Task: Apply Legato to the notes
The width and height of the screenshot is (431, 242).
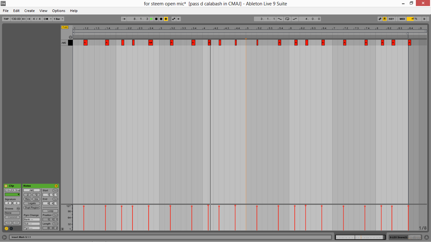Action: point(32,203)
